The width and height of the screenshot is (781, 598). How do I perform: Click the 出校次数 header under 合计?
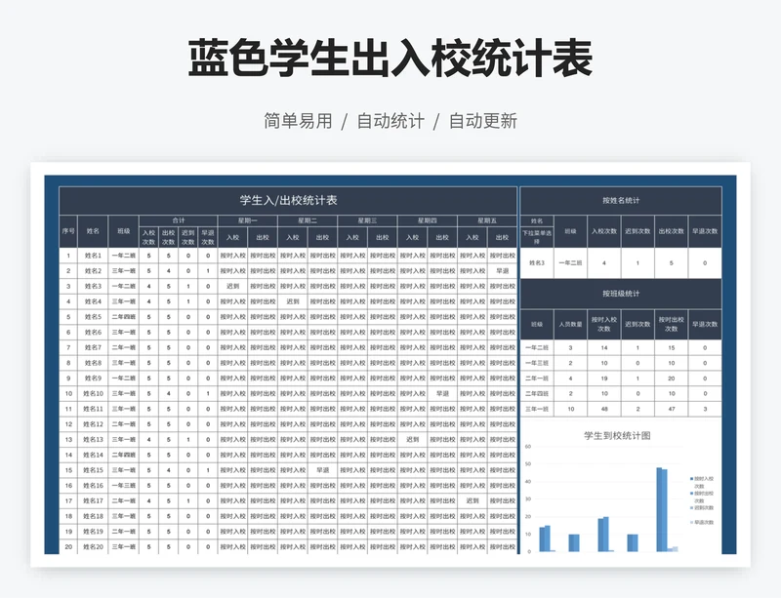[168, 237]
